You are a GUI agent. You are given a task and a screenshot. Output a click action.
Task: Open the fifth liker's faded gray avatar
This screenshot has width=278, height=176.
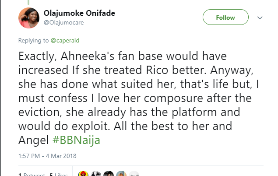[134, 174]
